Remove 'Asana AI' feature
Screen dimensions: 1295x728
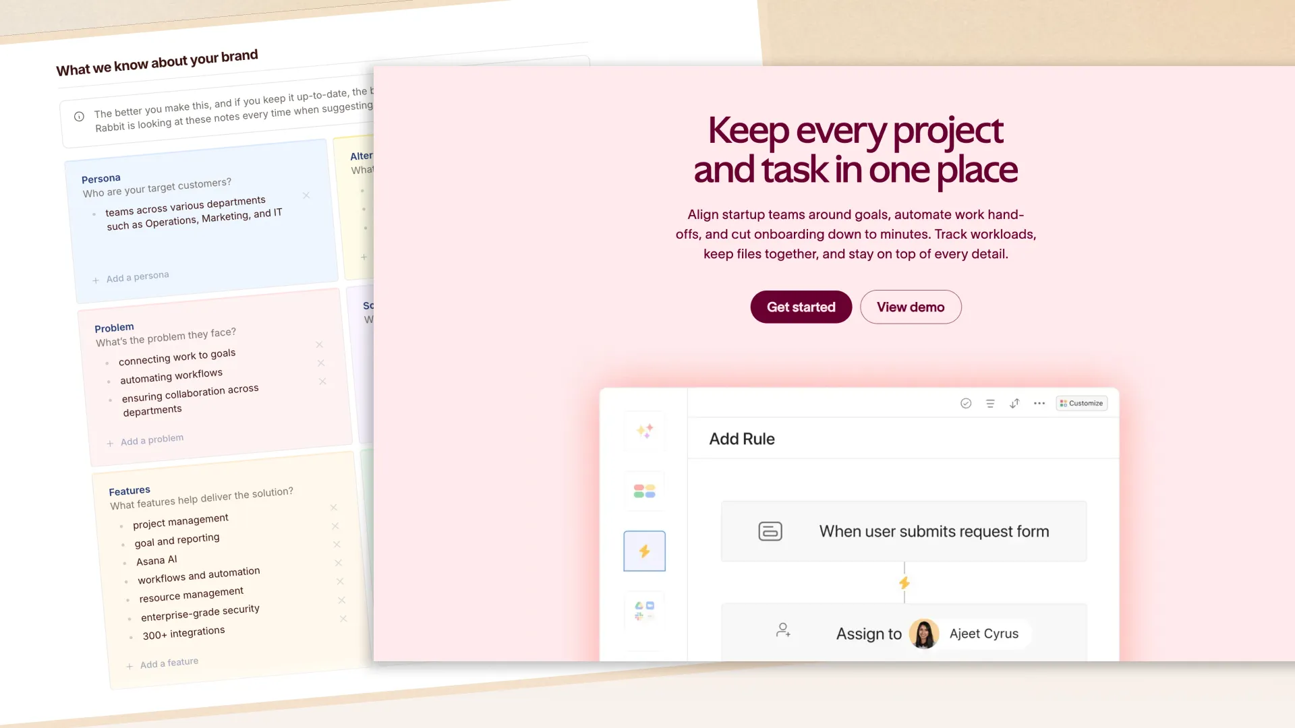(x=337, y=544)
